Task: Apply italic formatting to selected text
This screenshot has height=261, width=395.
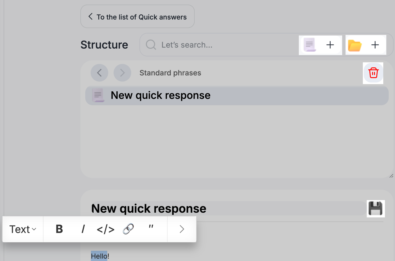Action: coord(83,229)
